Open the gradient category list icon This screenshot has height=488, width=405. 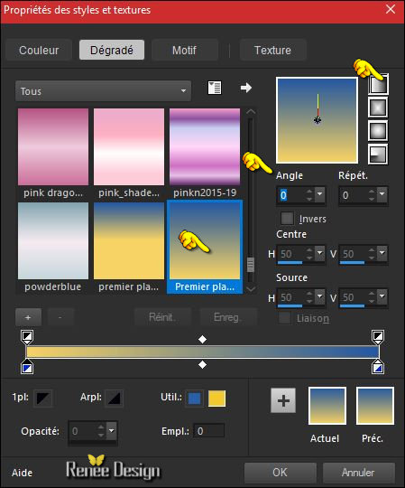tap(215, 88)
